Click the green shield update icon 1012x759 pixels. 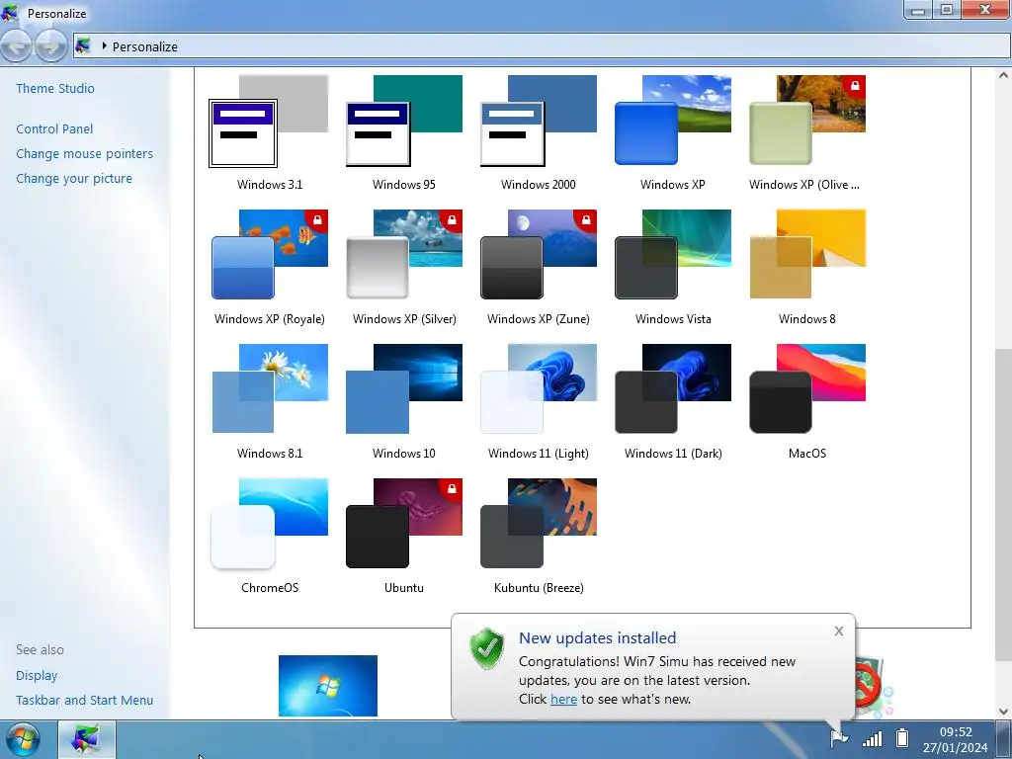click(486, 648)
